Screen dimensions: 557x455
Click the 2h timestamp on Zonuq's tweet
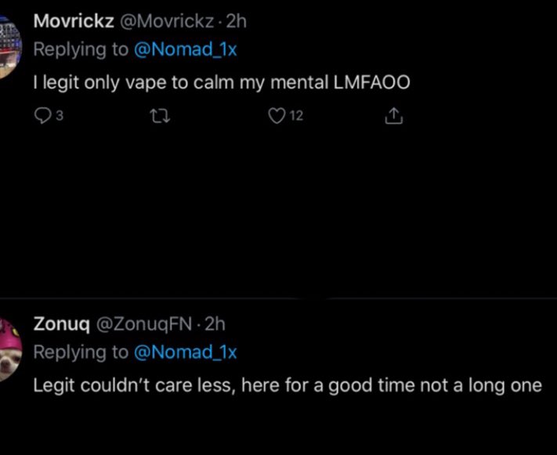214,323
